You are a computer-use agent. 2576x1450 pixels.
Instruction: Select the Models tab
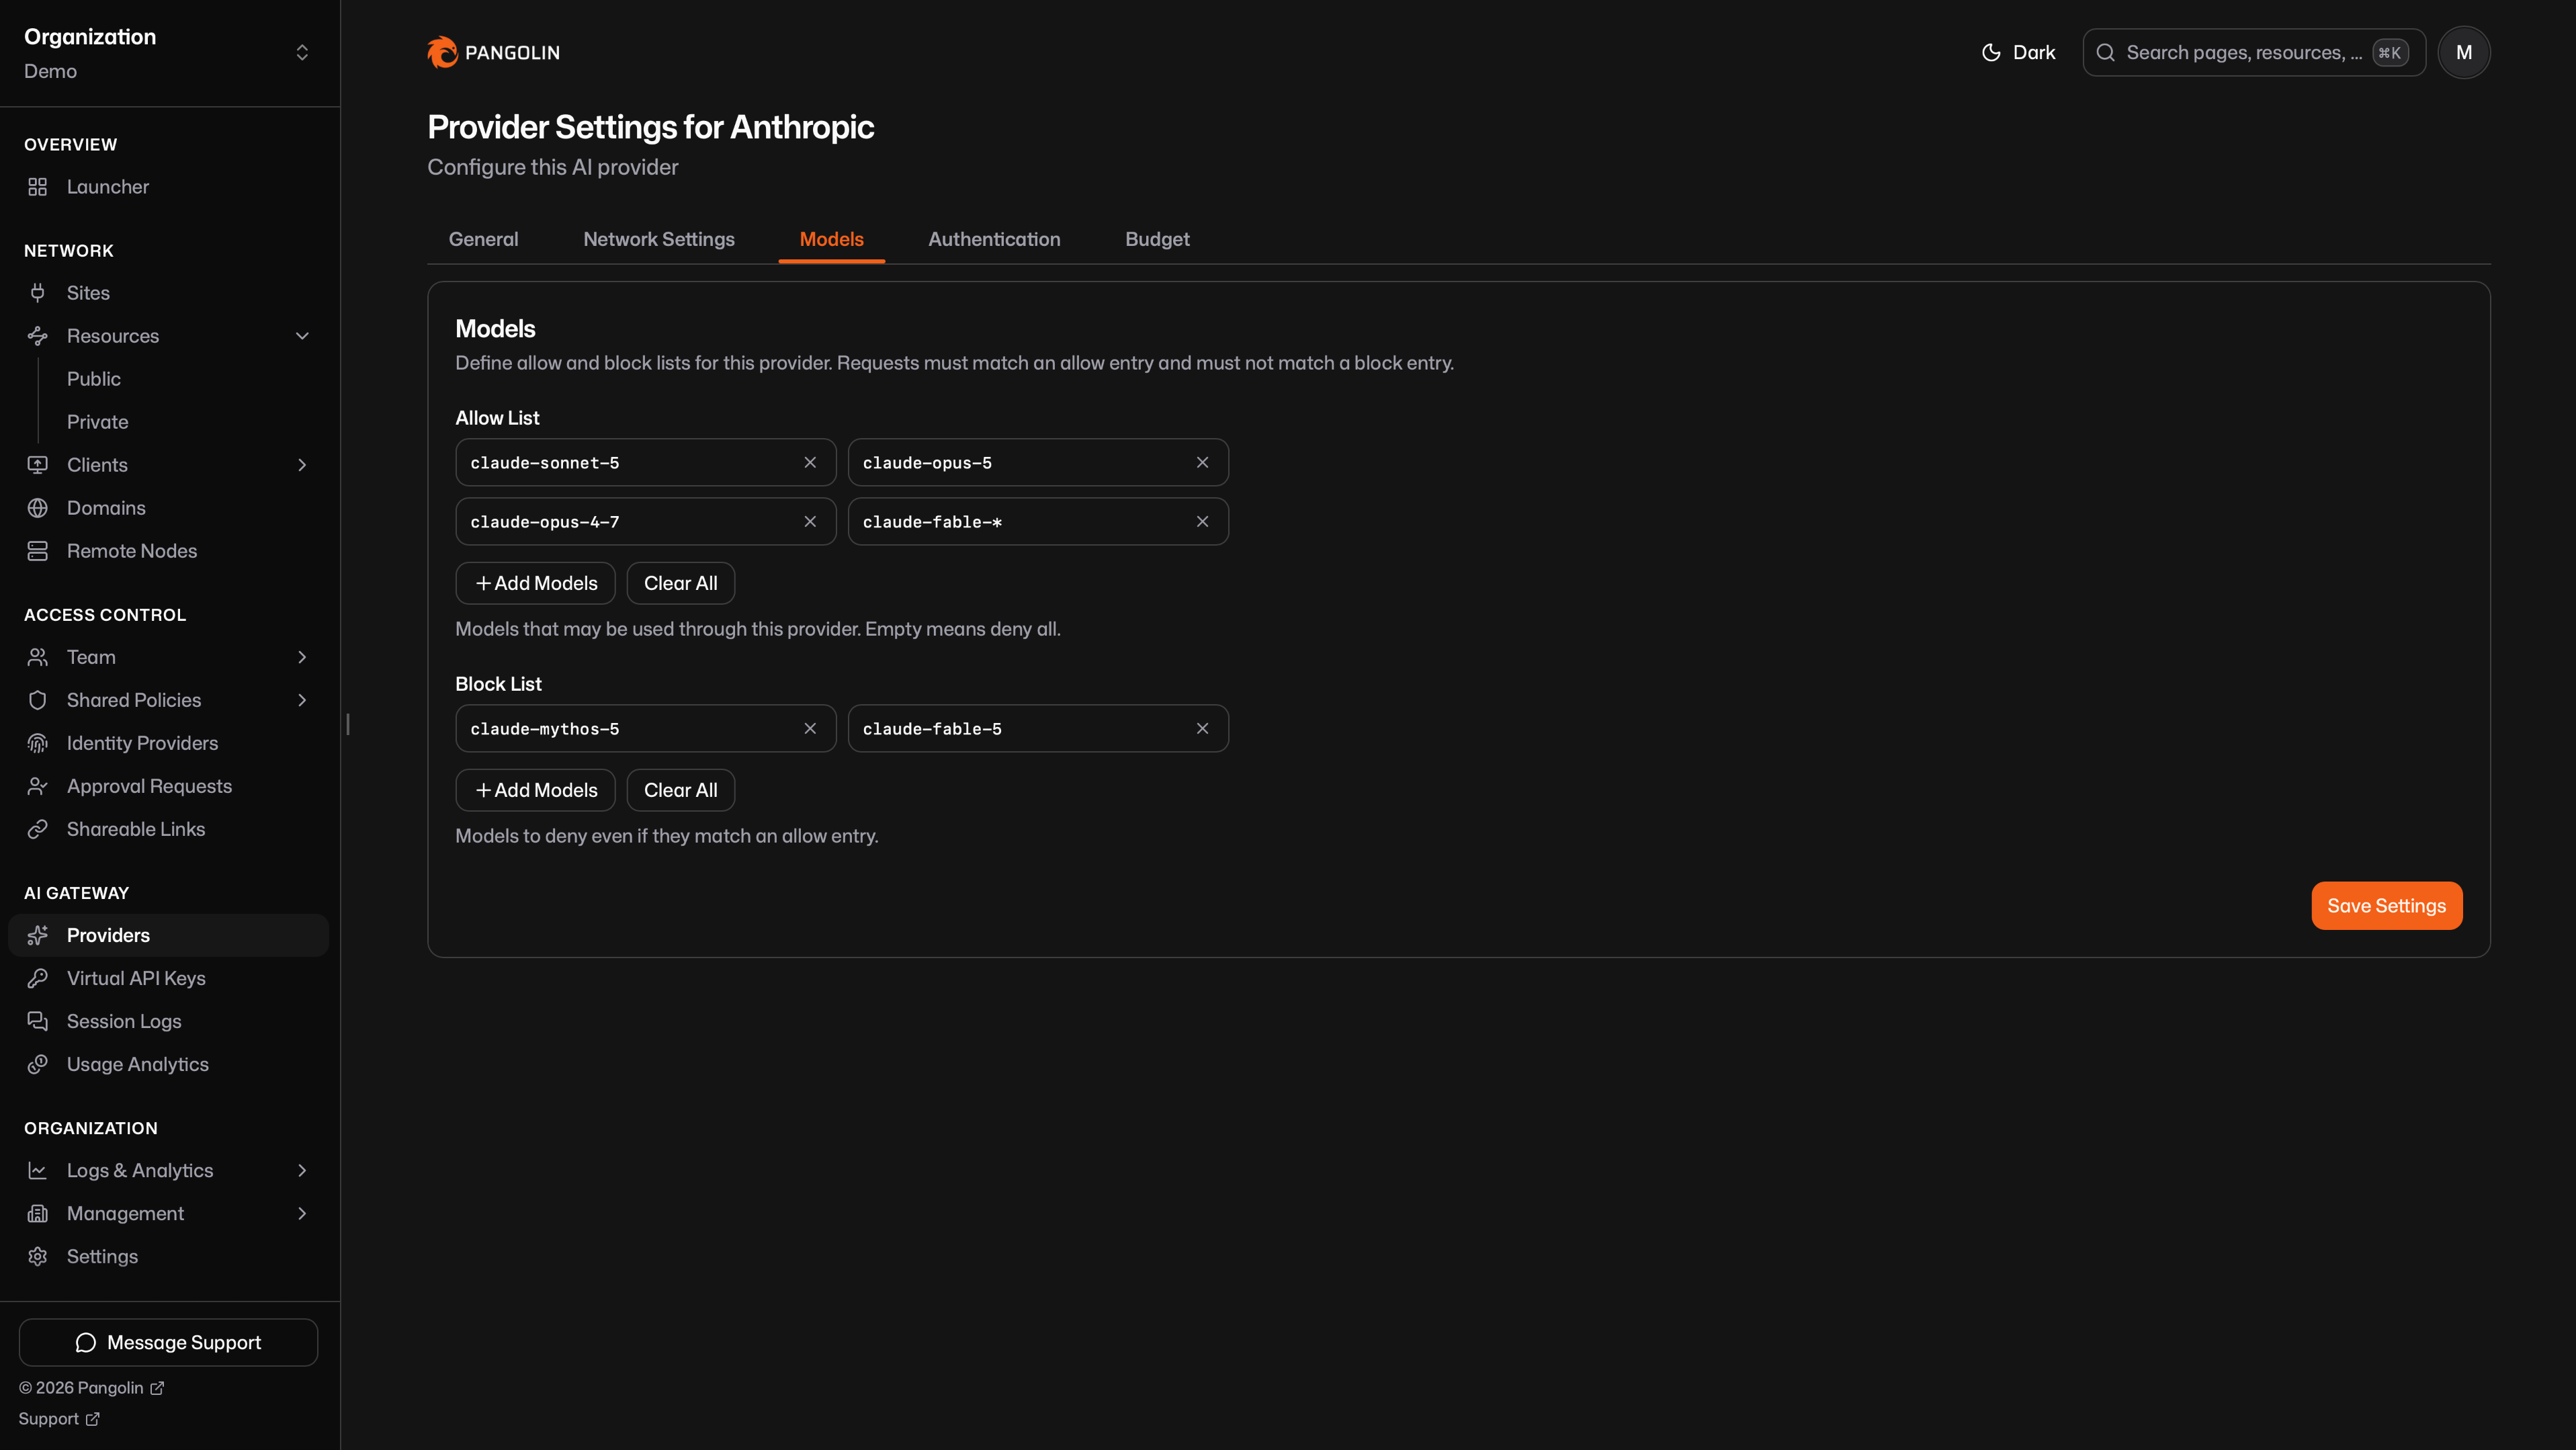[x=832, y=239]
